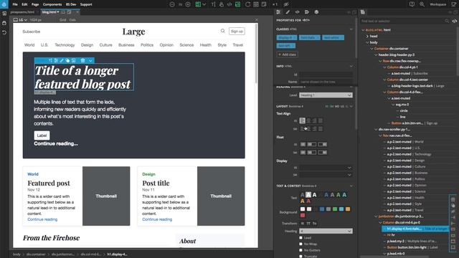Collapse the Classes section chevron
The height and width of the screenshot is (258, 459).
(x=351, y=29)
